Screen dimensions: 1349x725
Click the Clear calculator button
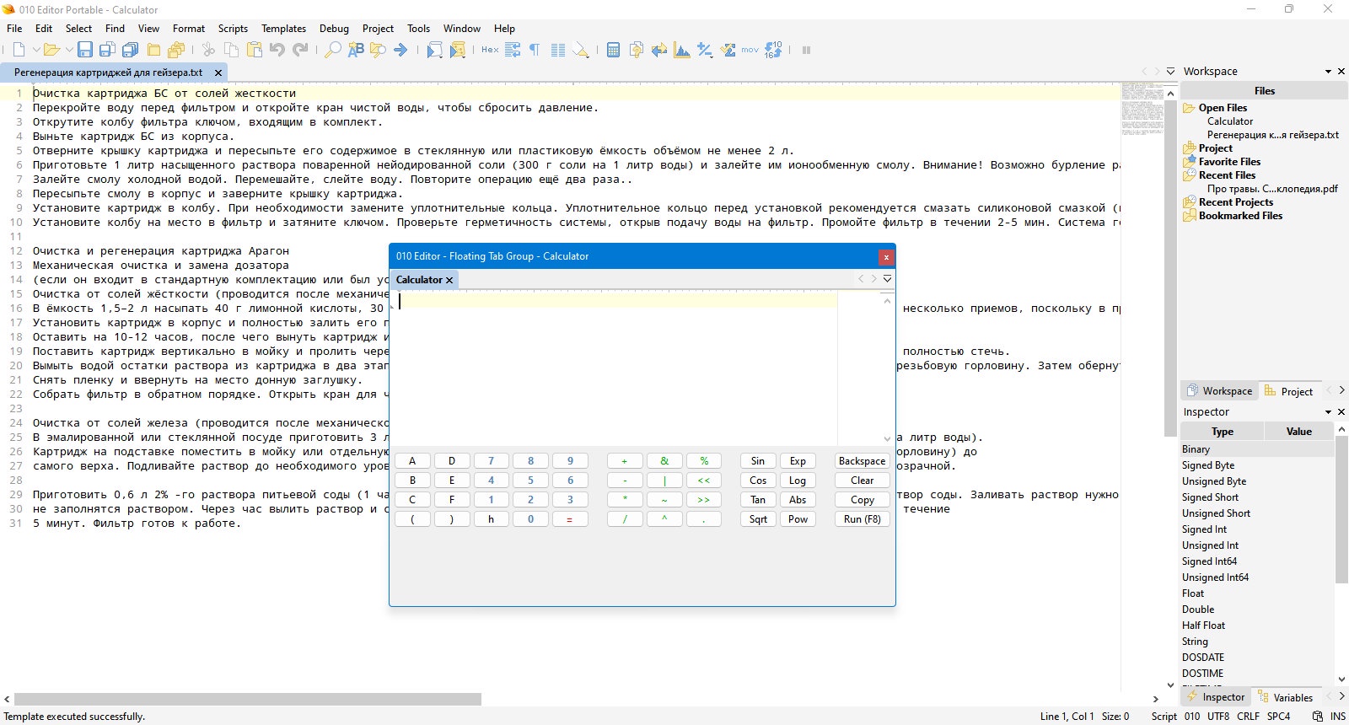click(862, 481)
